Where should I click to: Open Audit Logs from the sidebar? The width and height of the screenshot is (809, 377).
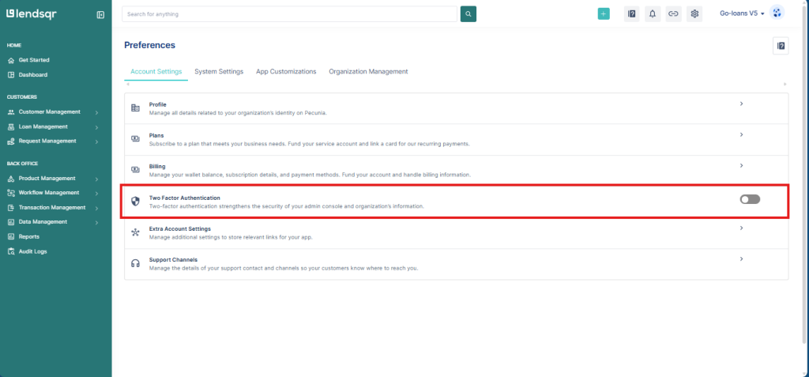[33, 251]
